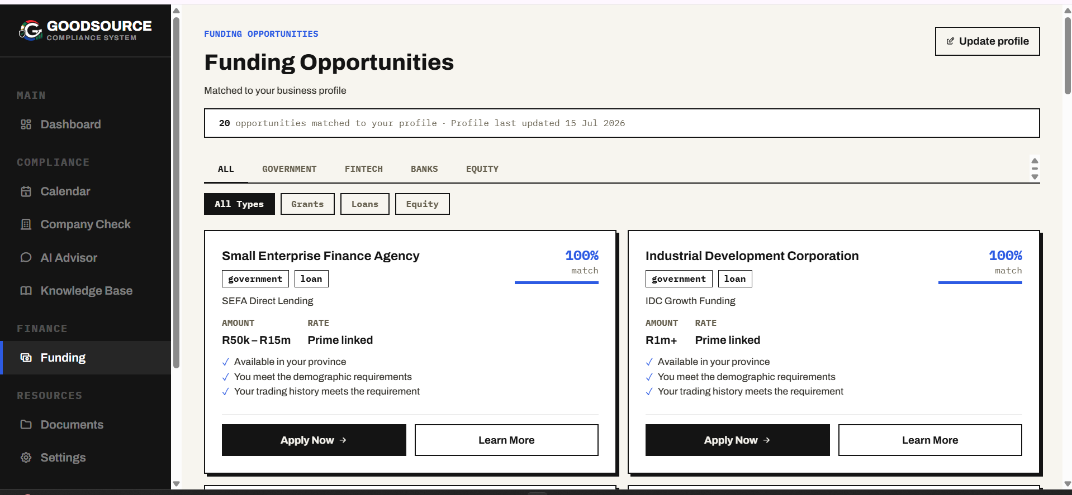Toggle the Loans type filter
This screenshot has height=495, width=1072.
pyautogui.click(x=365, y=204)
